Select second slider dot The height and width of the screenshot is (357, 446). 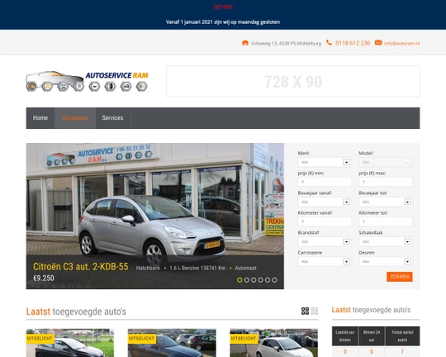(x=247, y=280)
